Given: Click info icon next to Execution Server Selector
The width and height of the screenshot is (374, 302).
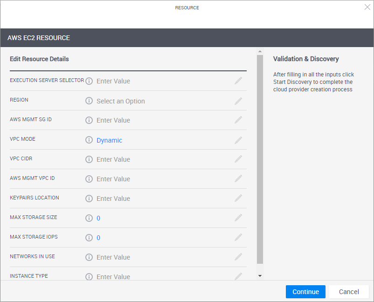Looking at the screenshot, I should 89,81.
